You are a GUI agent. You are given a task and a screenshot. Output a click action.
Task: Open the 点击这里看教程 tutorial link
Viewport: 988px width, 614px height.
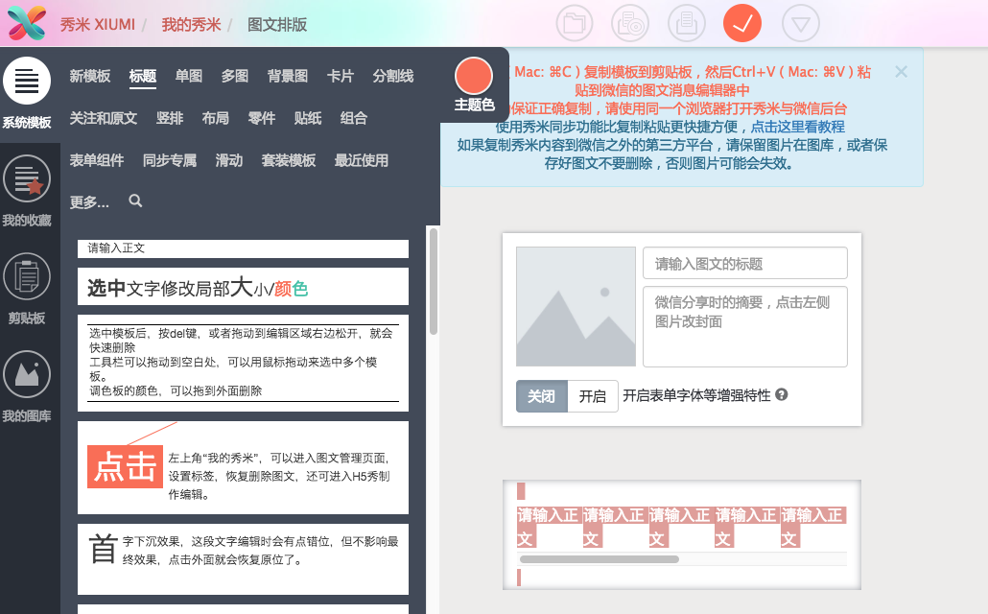[x=798, y=127]
